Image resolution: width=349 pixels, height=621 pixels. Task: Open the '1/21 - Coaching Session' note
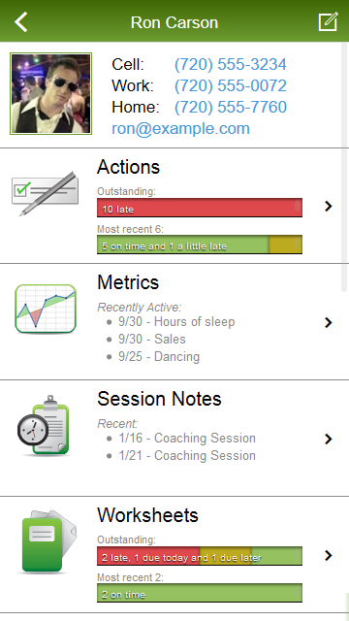tap(187, 455)
